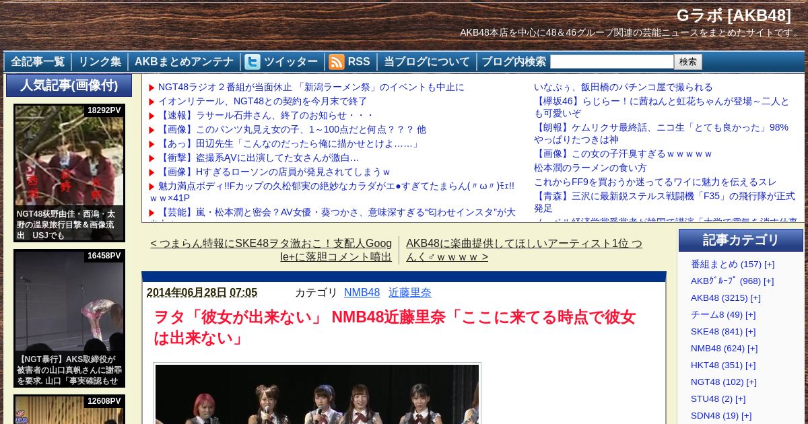Click the ブログ内検索 label
Screen dimensions: 808x424
[514, 62]
